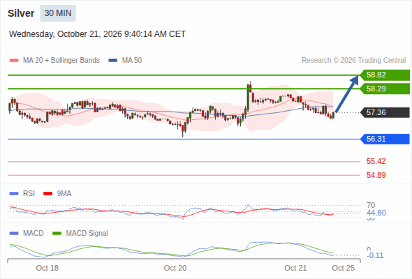Click the MACD legend blue swatch
This screenshot has width=412, height=279.
pyautogui.click(x=14, y=234)
